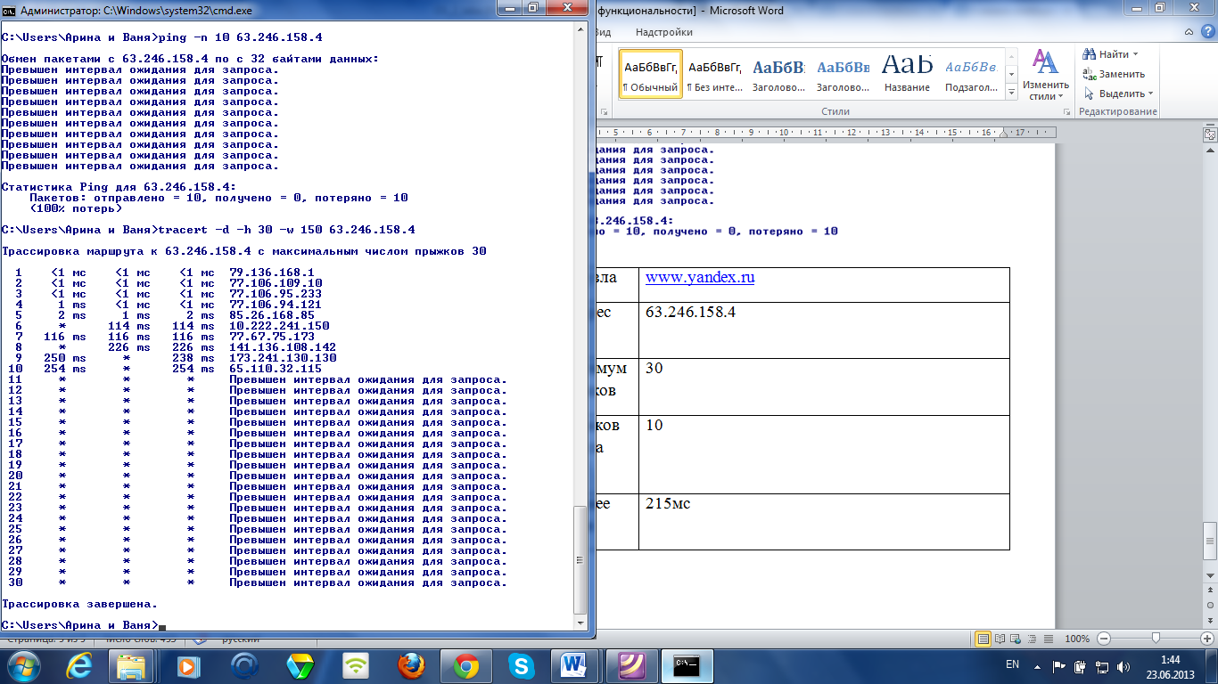Apply the Подзагол... style in Word
The height and width of the screenshot is (684, 1218).
click(x=971, y=74)
